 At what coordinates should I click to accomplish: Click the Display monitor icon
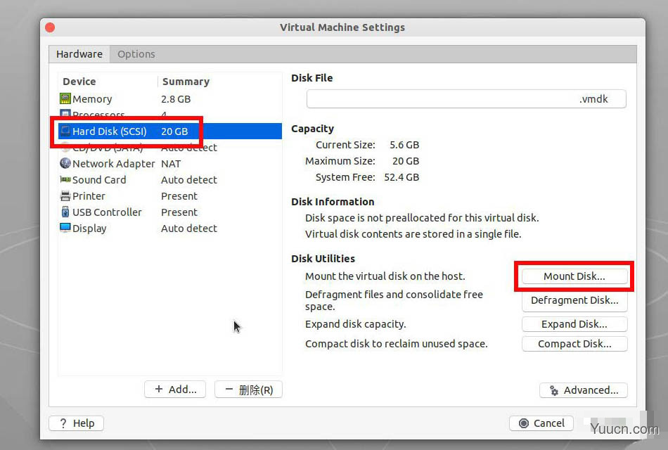tap(65, 228)
